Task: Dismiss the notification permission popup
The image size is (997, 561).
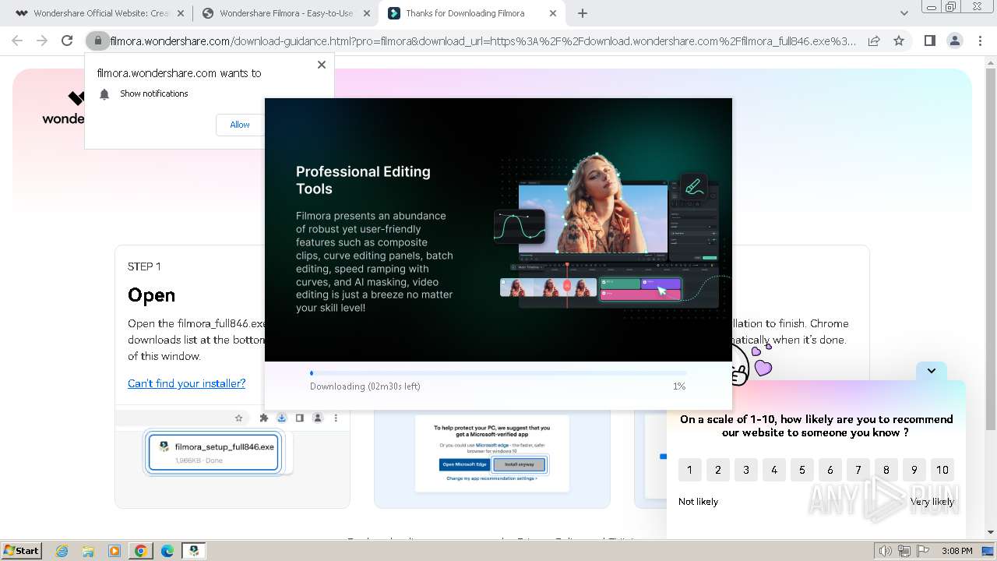Action: click(321, 65)
